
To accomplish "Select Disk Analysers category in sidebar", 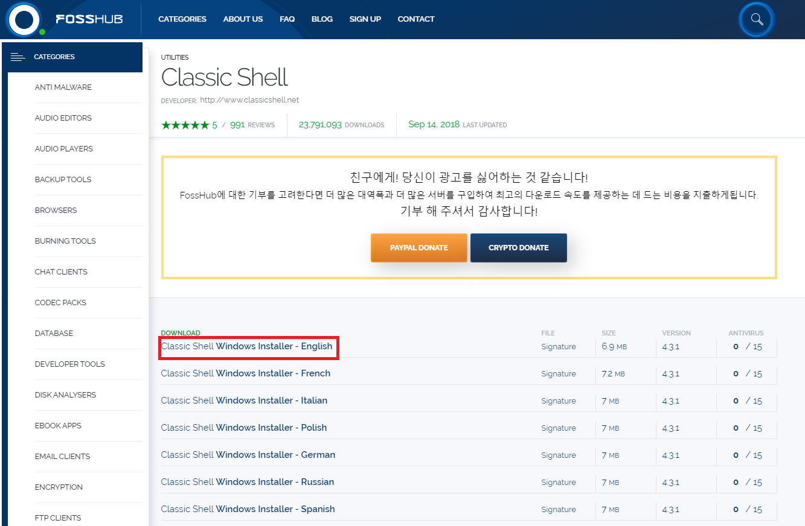I will click(65, 395).
